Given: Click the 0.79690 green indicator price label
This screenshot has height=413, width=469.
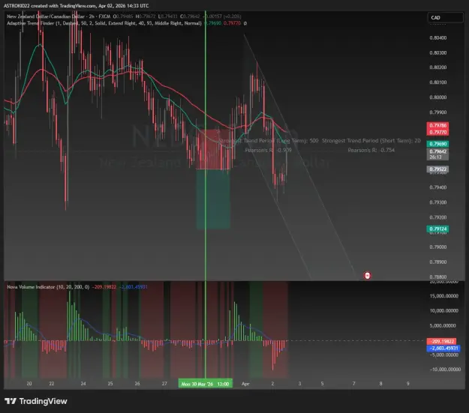Looking at the screenshot, I should [x=437, y=144].
